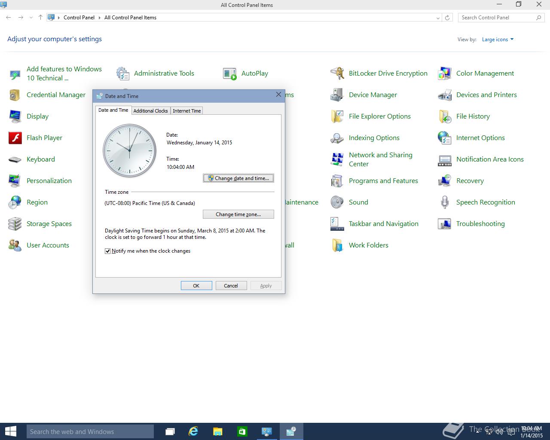Image resolution: width=550 pixels, height=440 pixels.
Task: Open the Administrative Tools icon
Action: (123, 73)
